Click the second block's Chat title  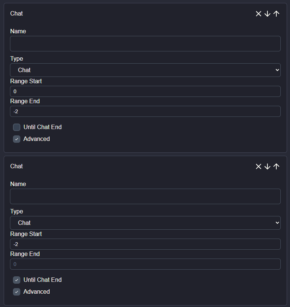coord(17,166)
